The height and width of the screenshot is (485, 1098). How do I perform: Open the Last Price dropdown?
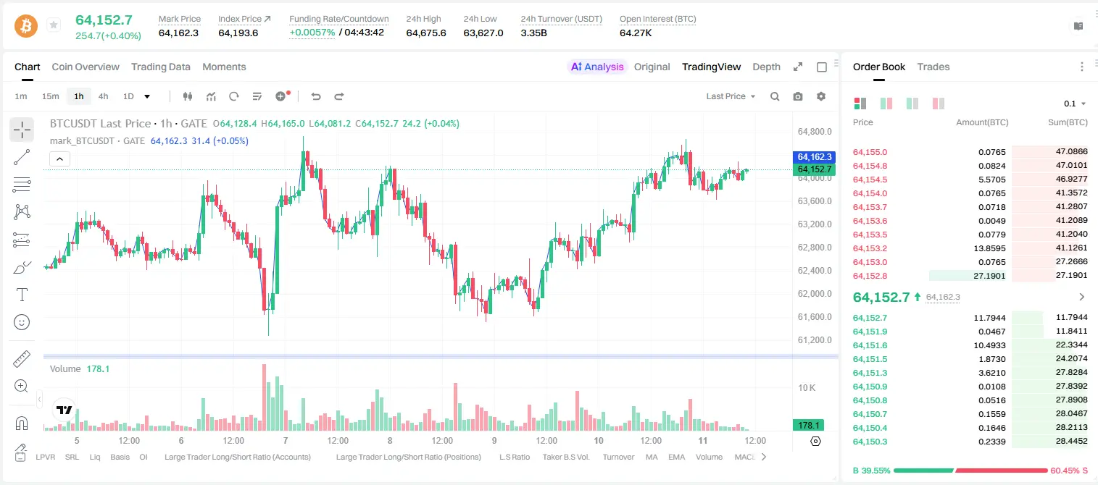click(x=731, y=96)
